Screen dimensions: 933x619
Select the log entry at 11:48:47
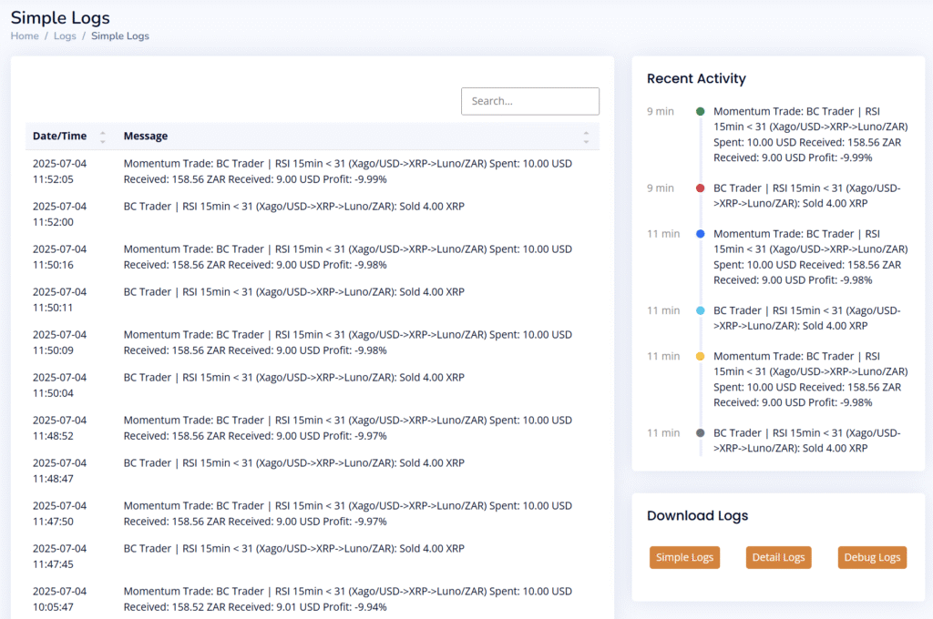point(310,470)
